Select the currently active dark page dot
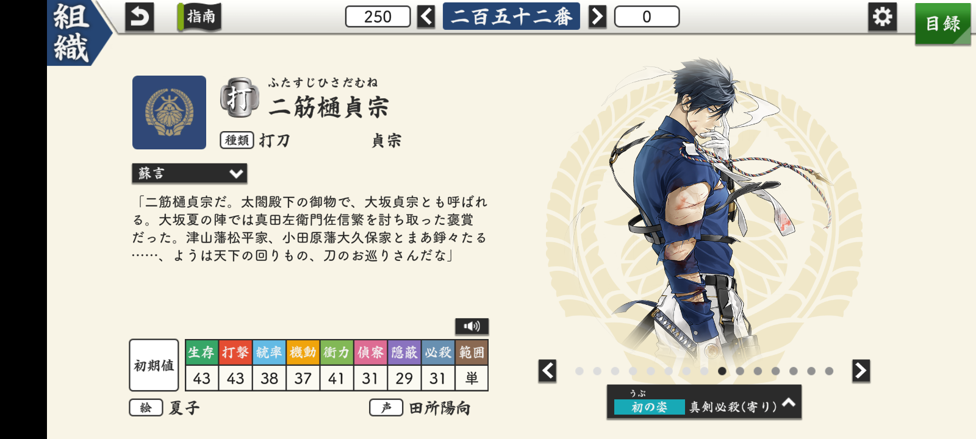 pos(722,371)
